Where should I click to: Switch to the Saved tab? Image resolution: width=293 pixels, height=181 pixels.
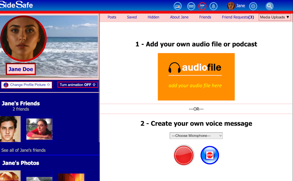(x=132, y=17)
